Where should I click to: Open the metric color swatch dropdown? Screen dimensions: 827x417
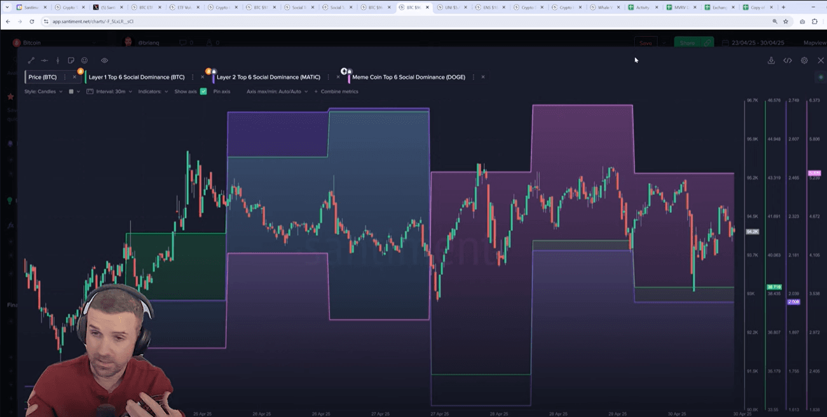click(x=74, y=92)
